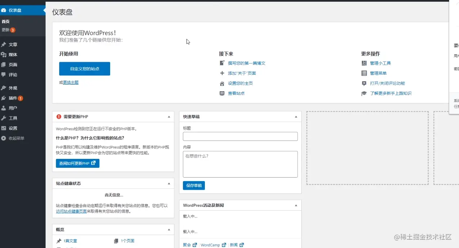
Task: Click the 更换主题 link
Action: click(71, 82)
